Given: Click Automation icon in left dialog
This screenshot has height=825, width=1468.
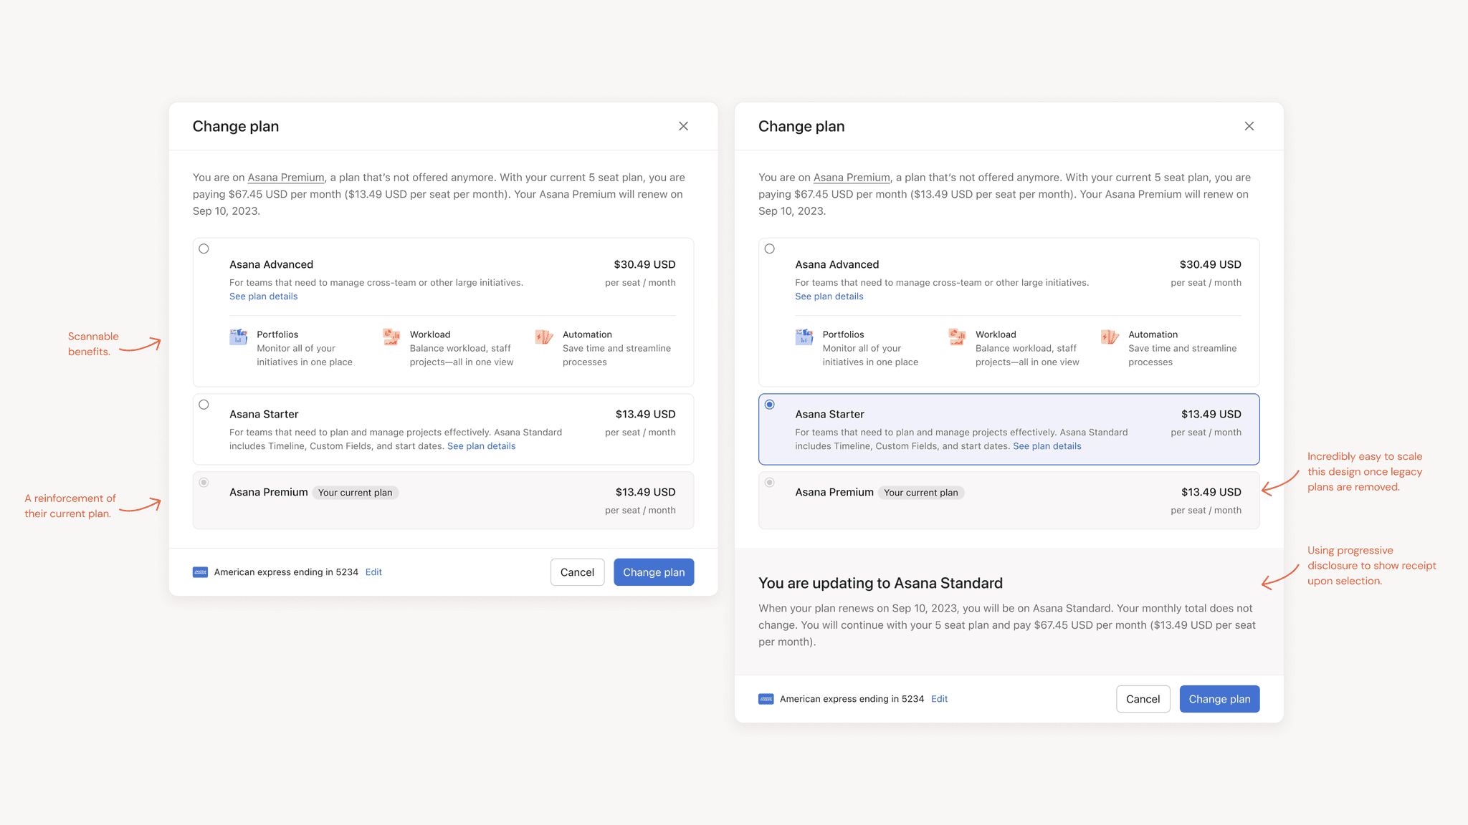Looking at the screenshot, I should coord(544,337).
